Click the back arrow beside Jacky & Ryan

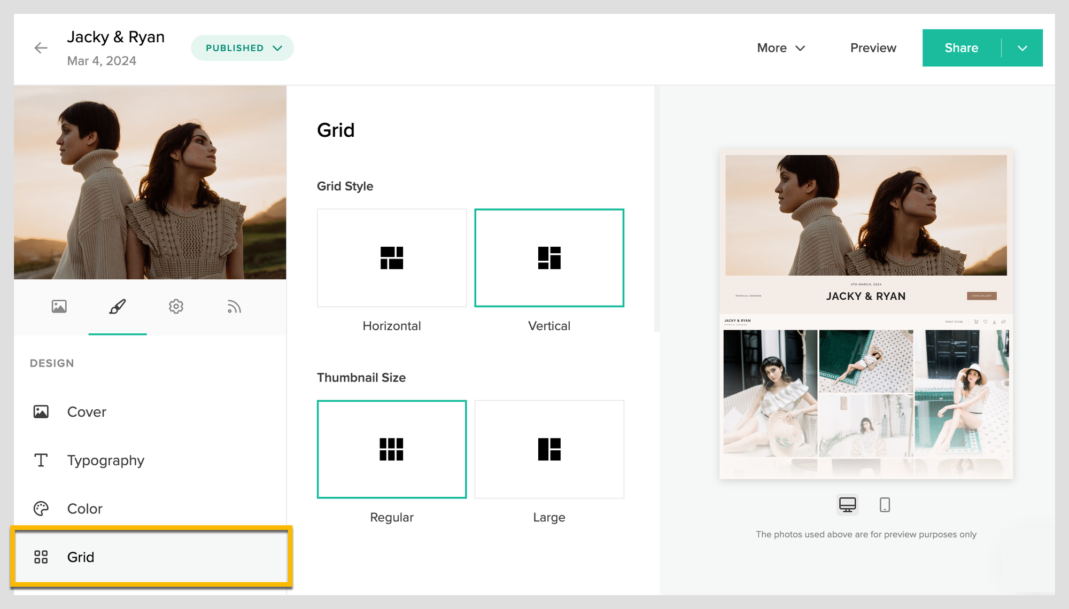click(x=41, y=48)
